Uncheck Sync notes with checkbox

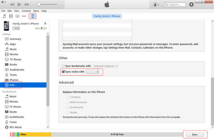[x=63, y=72]
